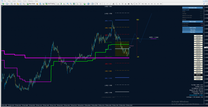Click the Hide swaps button
The height and width of the screenshot is (107, 208).
(192, 22)
